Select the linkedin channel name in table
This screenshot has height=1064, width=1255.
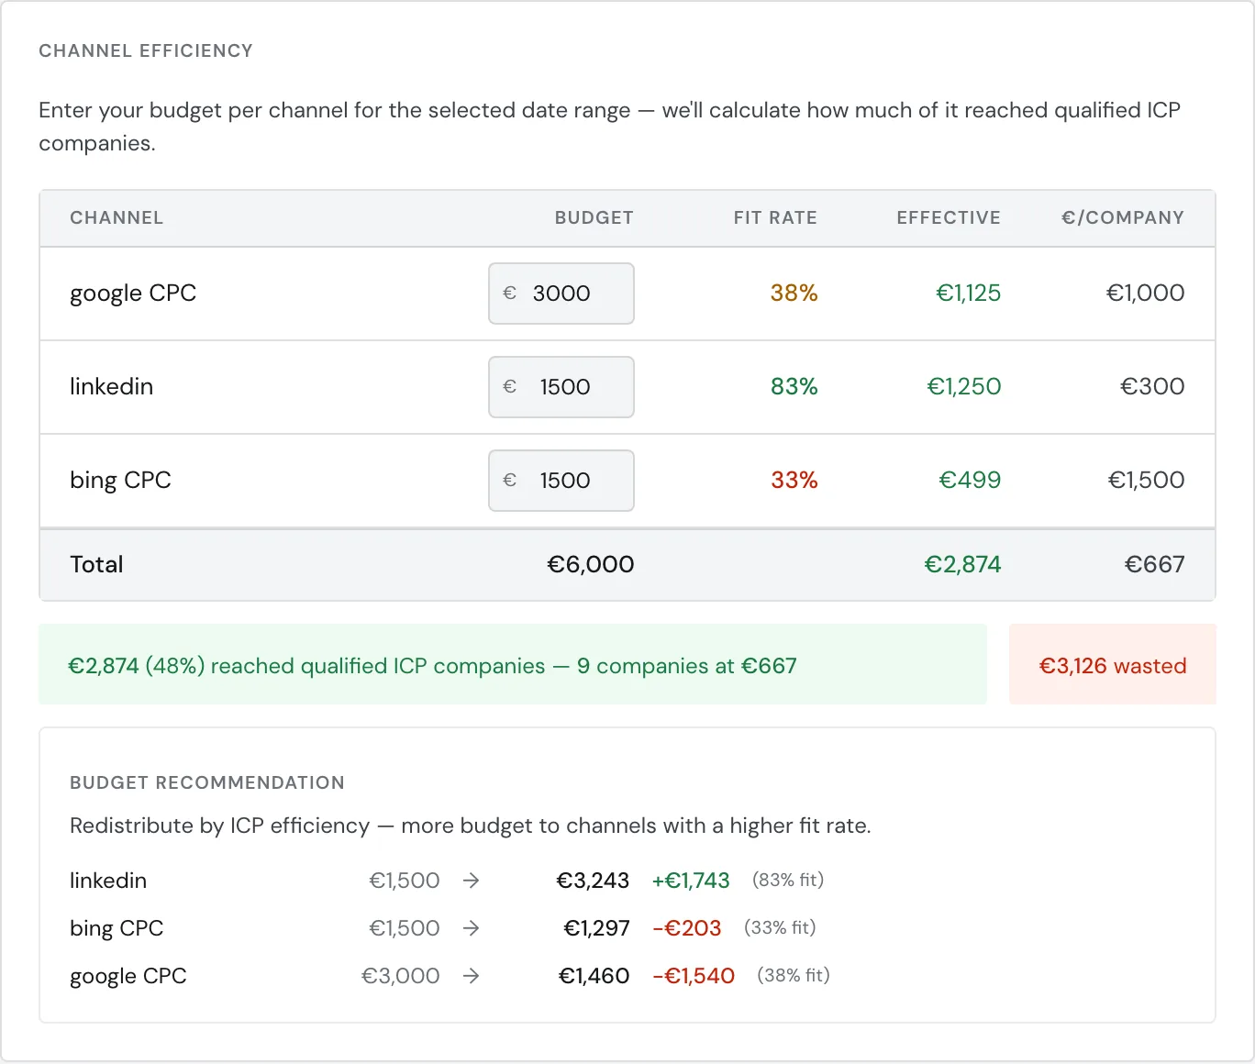pyautogui.click(x=111, y=386)
